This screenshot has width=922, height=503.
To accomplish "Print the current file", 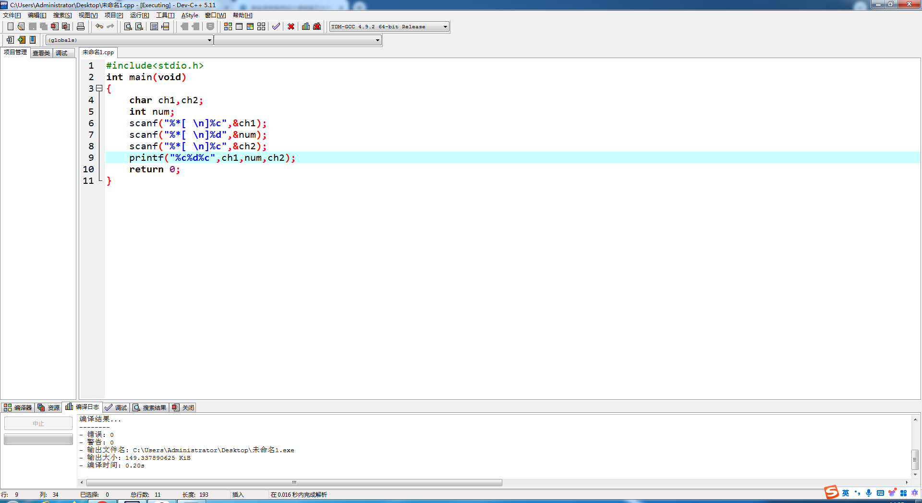I will [x=81, y=26].
